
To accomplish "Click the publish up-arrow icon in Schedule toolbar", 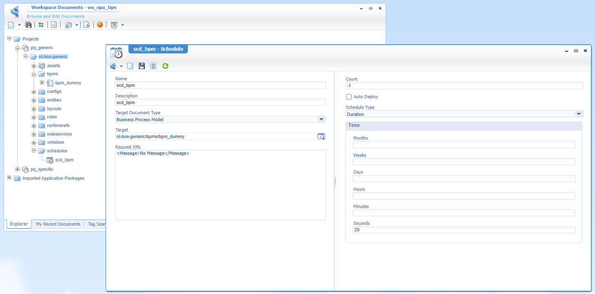I will coord(153,66).
